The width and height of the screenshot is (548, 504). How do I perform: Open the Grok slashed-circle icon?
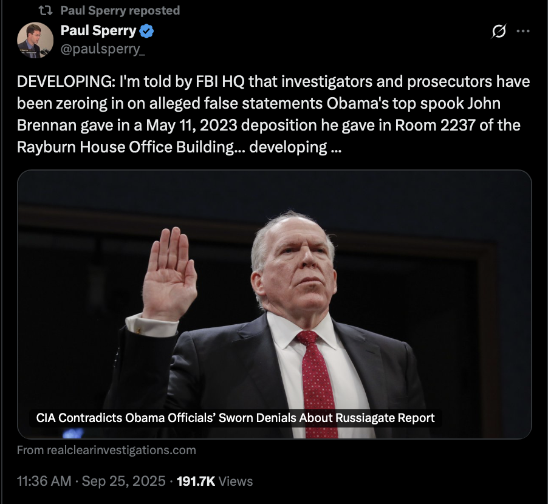coord(498,32)
